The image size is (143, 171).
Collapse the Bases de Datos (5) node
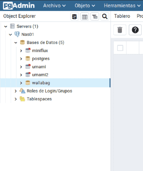point(16,43)
